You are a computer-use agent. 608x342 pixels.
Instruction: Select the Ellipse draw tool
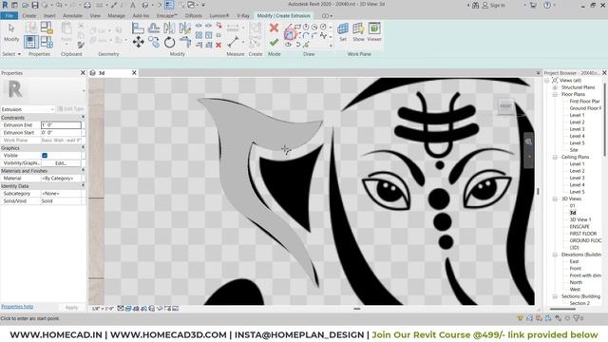pyautogui.click(x=289, y=45)
